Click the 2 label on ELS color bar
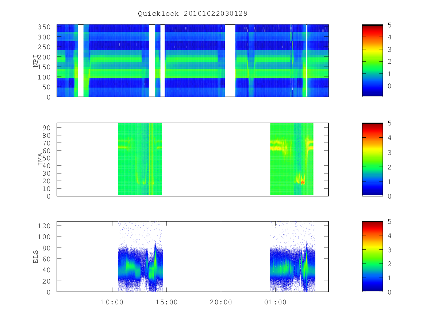Viewport: 438px width, 328px height. [389, 264]
